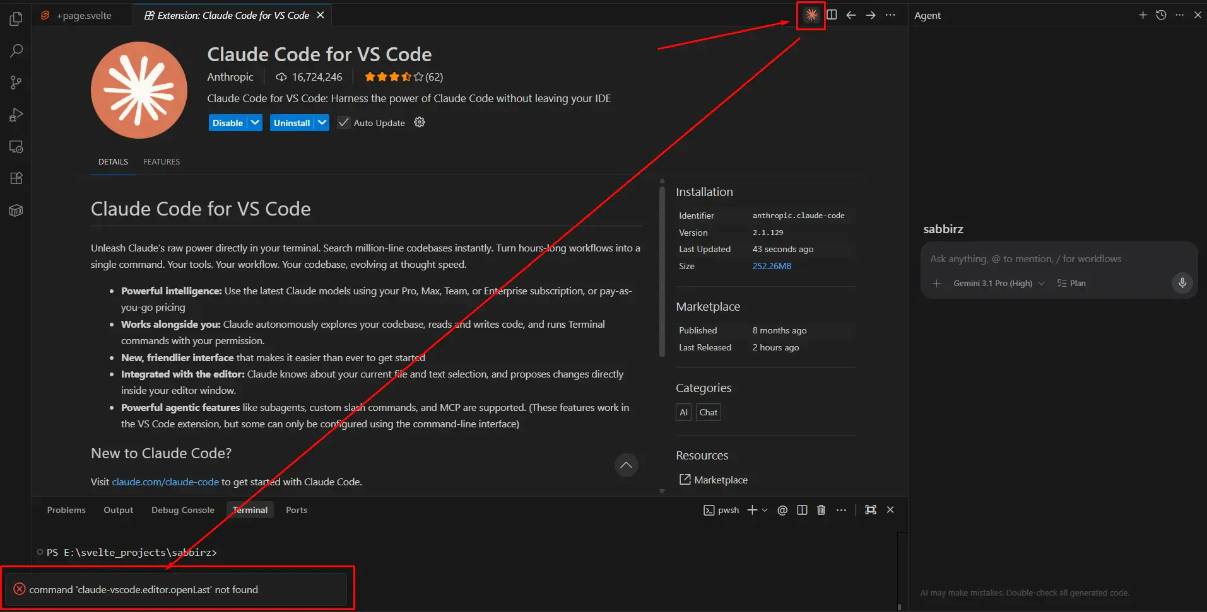This screenshot has width=1207, height=612.
Task: Open the Explorer view in activity bar
Action: click(16, 19)
